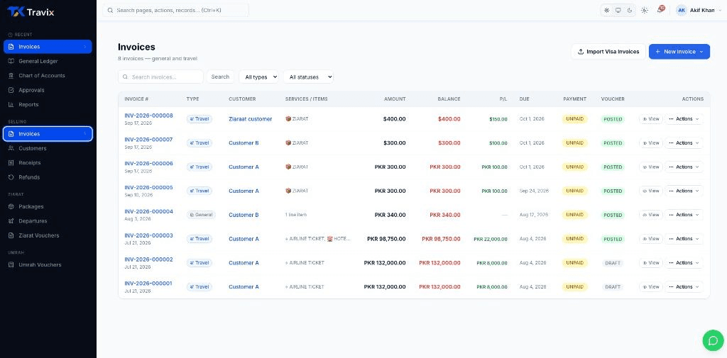
Task: Click the Travix logo
Action: click(x=31, y=12)
